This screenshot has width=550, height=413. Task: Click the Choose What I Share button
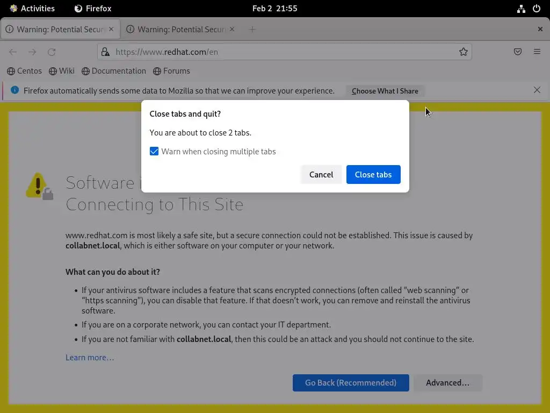[x=385, y=91]
